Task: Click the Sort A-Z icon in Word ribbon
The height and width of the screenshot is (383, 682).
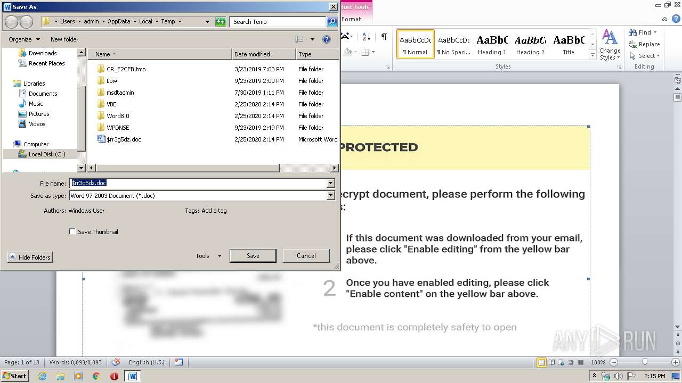Action: point(366,37)
